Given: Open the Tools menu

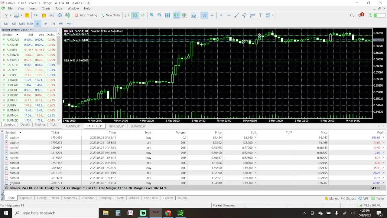Looking at the screenshot, I should pos(59,8).
